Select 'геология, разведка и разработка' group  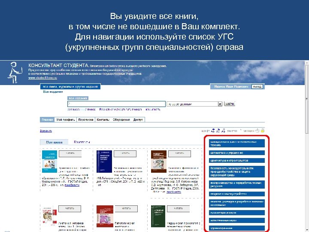coord(236,203)
